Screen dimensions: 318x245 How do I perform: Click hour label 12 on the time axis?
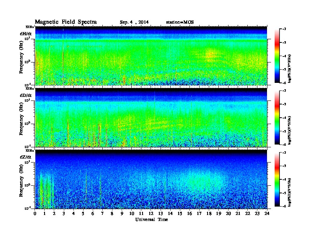(151, 214)
